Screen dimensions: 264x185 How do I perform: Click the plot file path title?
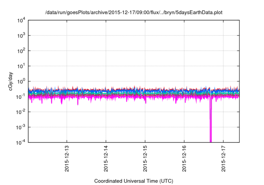pyautogui.click(x=134, y=12)
